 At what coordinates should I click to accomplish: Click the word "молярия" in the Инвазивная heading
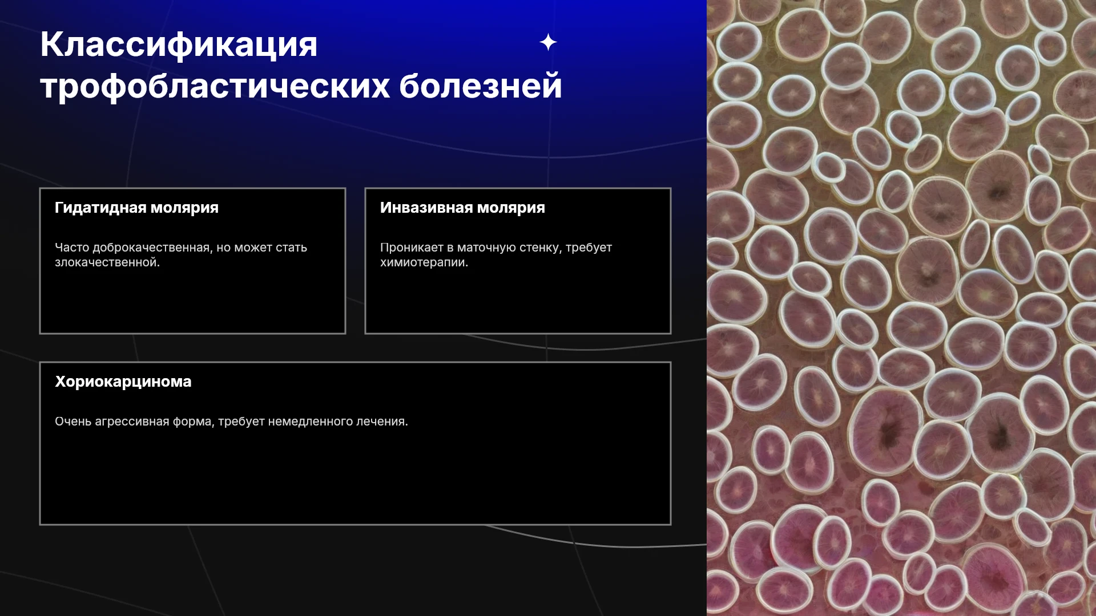point(511,208)
